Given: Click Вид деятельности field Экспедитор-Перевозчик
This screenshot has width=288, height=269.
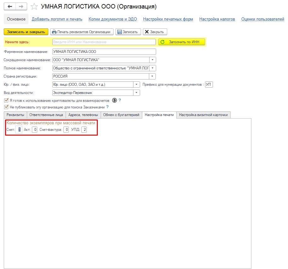Looking at the screenshot, I should point(93,93).
